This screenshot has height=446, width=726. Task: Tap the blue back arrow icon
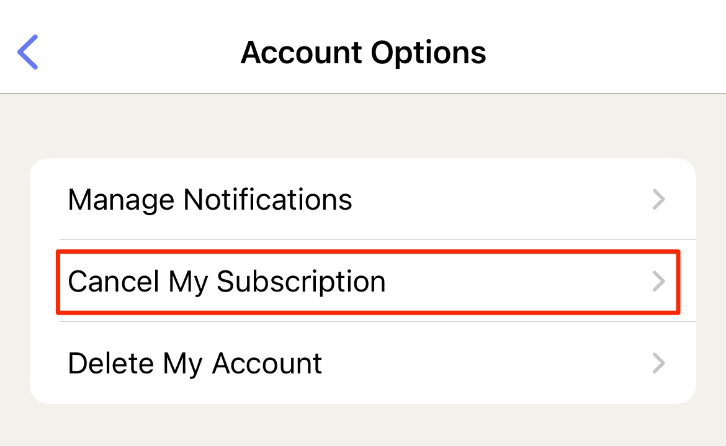27,52
